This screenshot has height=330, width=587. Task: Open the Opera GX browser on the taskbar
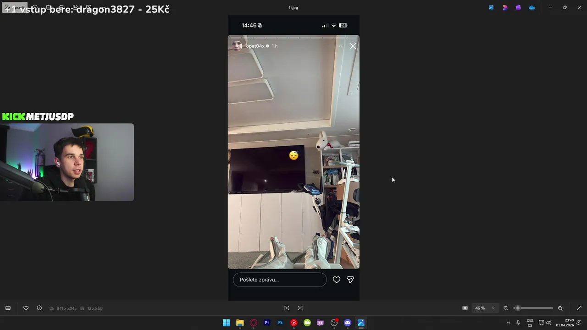click(253, 323)
